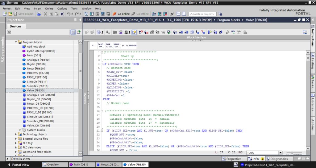
Task: Click code editor vertical scrollbar
Action: coord(308,101)
